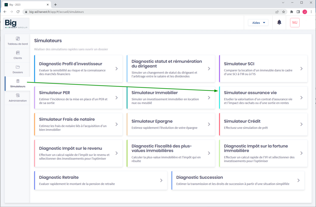Open browser extensions puzzle icon
This screenshot has width=316, height=207.
tap(292, 12)
